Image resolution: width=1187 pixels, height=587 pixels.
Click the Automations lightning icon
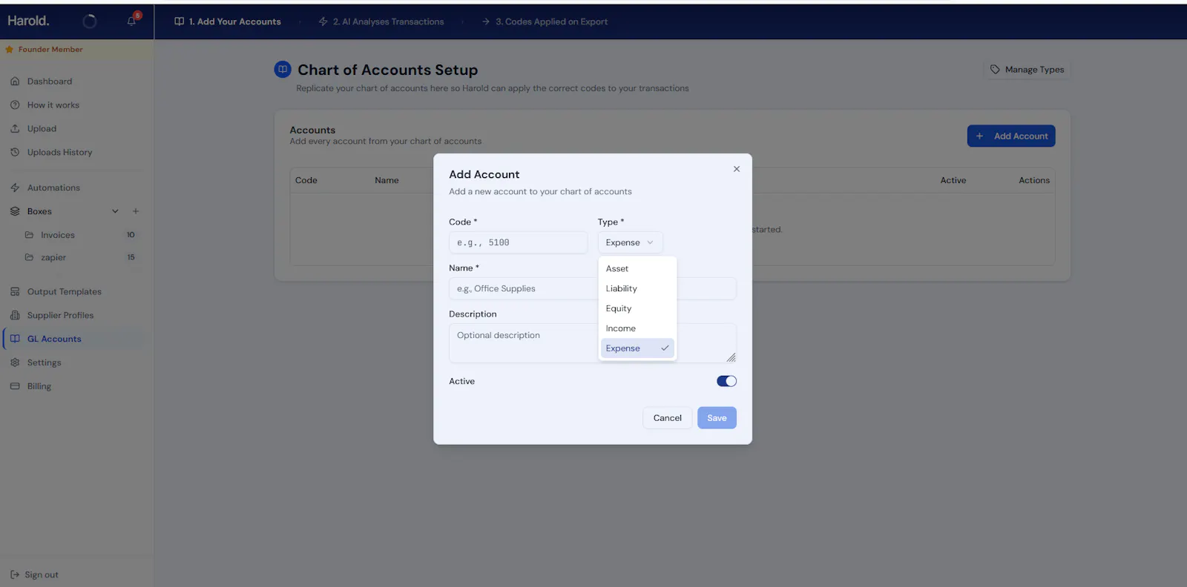tap(15, 188)
